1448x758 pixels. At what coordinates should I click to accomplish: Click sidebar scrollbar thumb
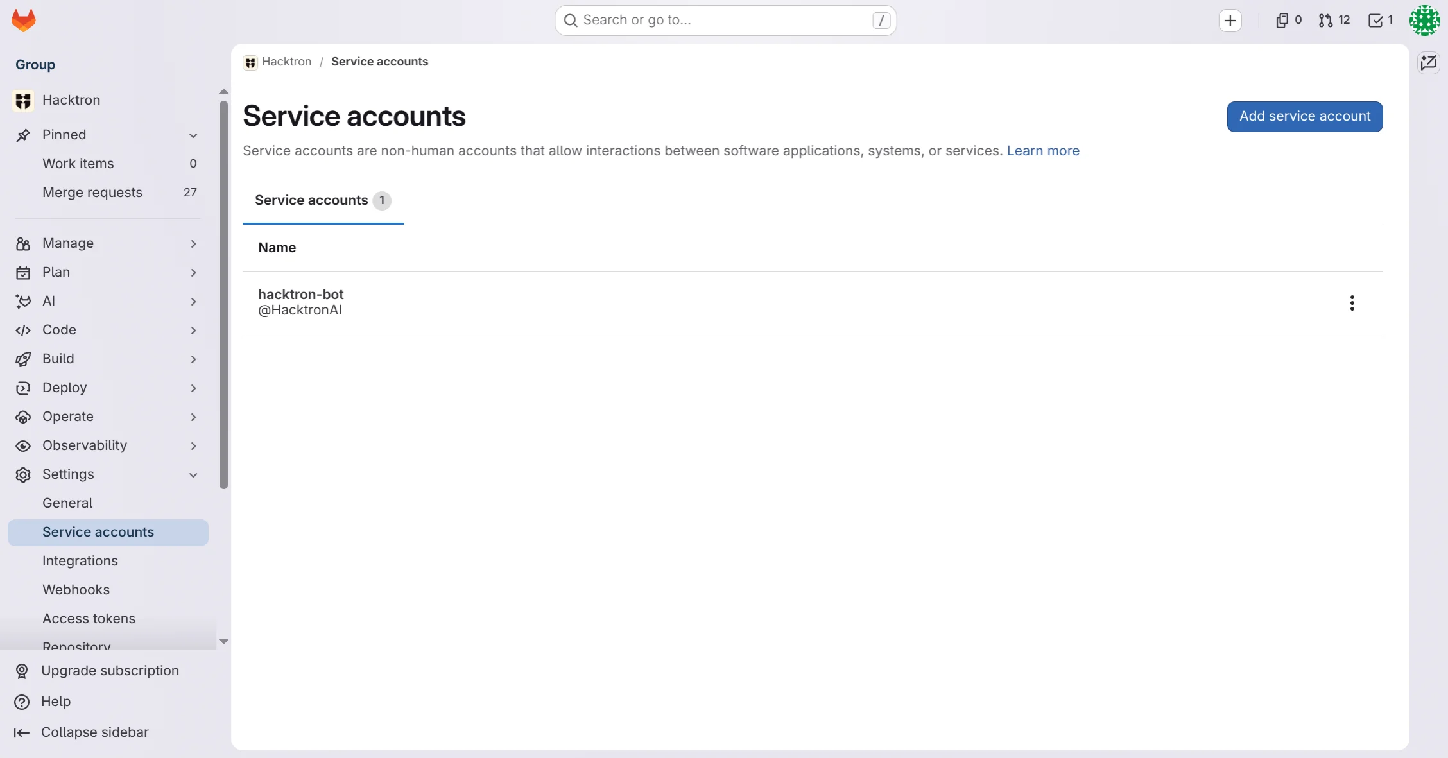223,295
